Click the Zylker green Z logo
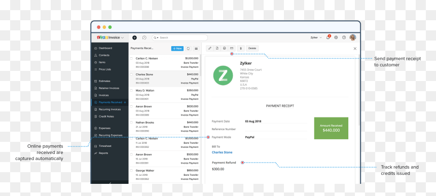This screenshot has height=196, width=436. click(223, 75)
